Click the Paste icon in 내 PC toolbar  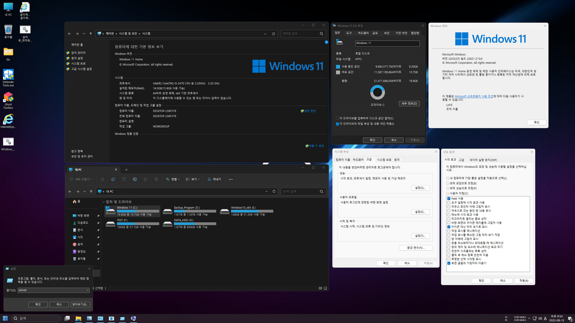[x=124, y=179]
